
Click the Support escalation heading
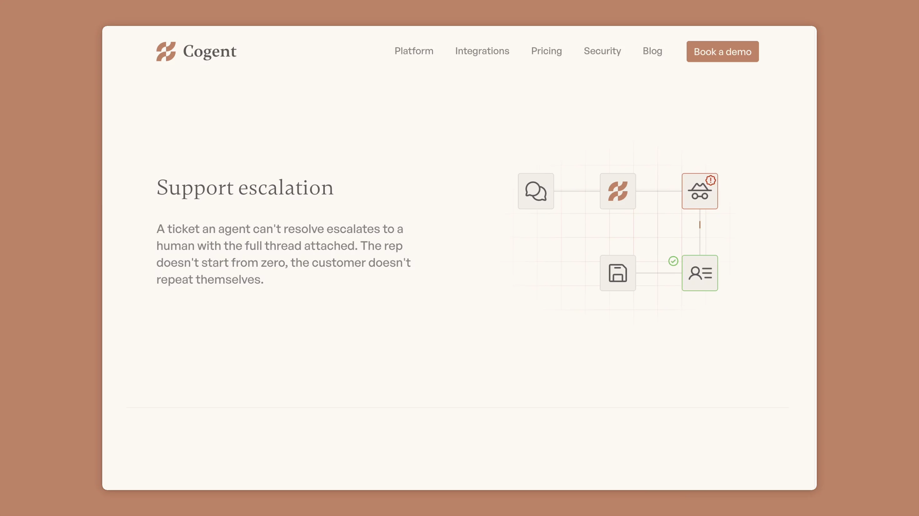coord(245,188)
